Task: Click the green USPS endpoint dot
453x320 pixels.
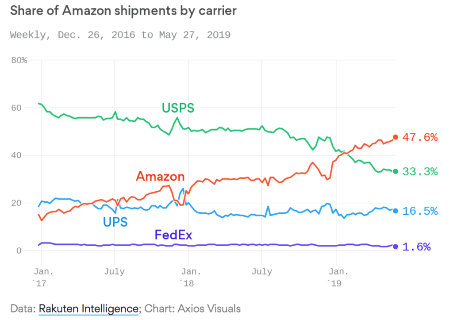Action: tap(395, 171)
